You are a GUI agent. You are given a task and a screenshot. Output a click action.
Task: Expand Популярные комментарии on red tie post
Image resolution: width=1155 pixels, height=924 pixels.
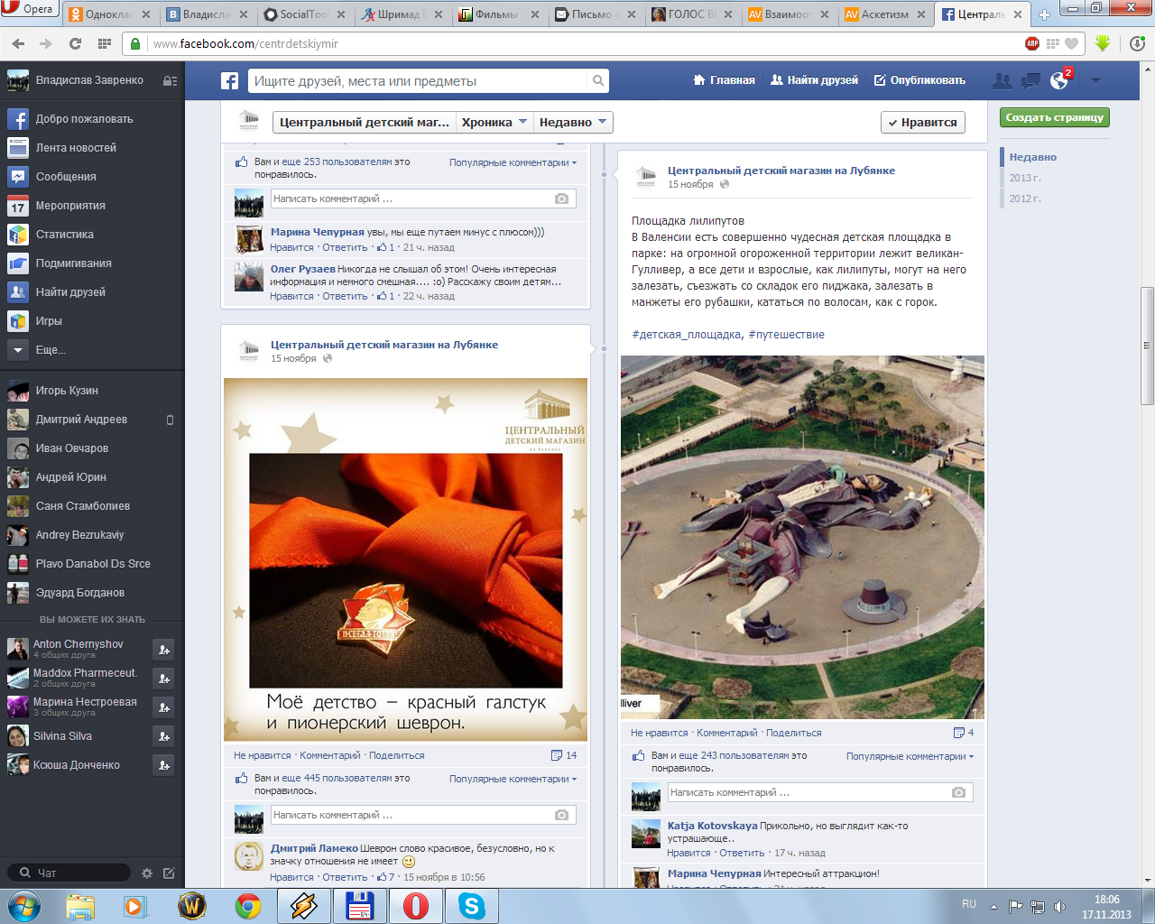pyautogui.click(x=513, y=779)
